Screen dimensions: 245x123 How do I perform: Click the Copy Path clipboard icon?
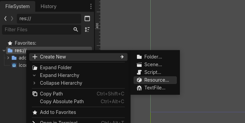(35, 94)
